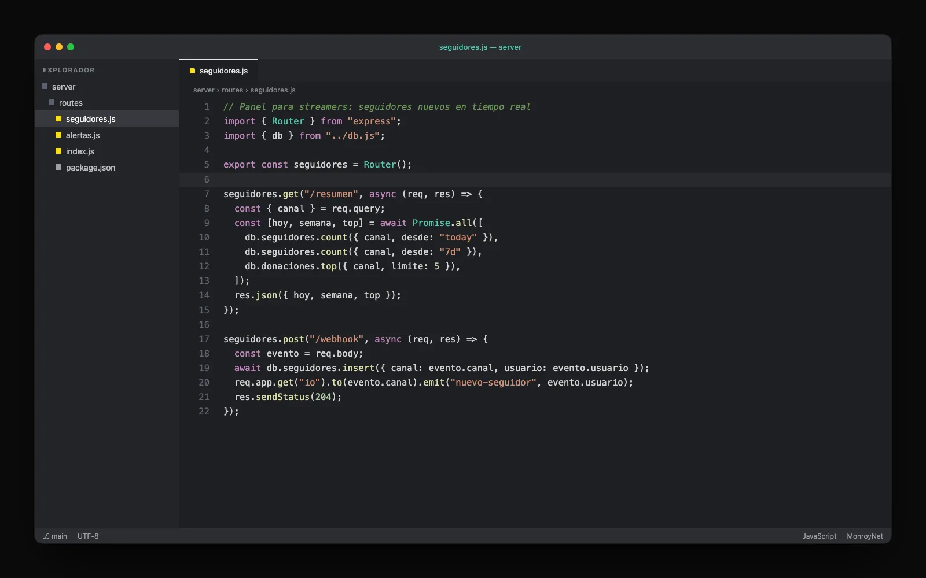Click the MonroyNet status bar item

[865, 536]
